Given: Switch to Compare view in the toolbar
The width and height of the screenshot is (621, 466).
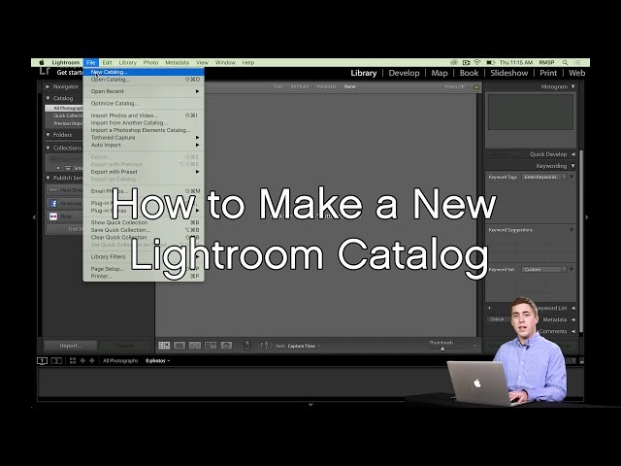Looking at the screenshot, I should (195, 346).
